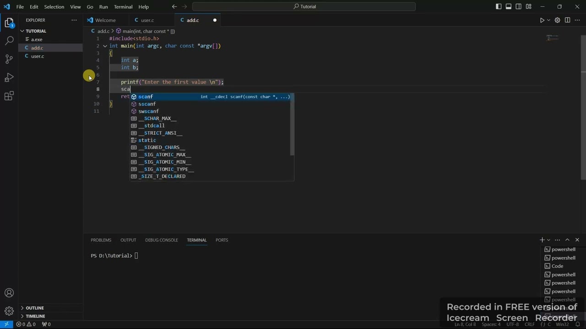Screen dimensions: 586x329
Task: Click the suggestion list scrollbar
Action: pyautogui.click(x=293, y=124)
